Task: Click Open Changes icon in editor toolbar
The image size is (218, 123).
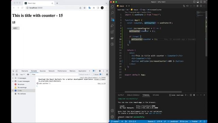Action: click(x=184, y=6)
